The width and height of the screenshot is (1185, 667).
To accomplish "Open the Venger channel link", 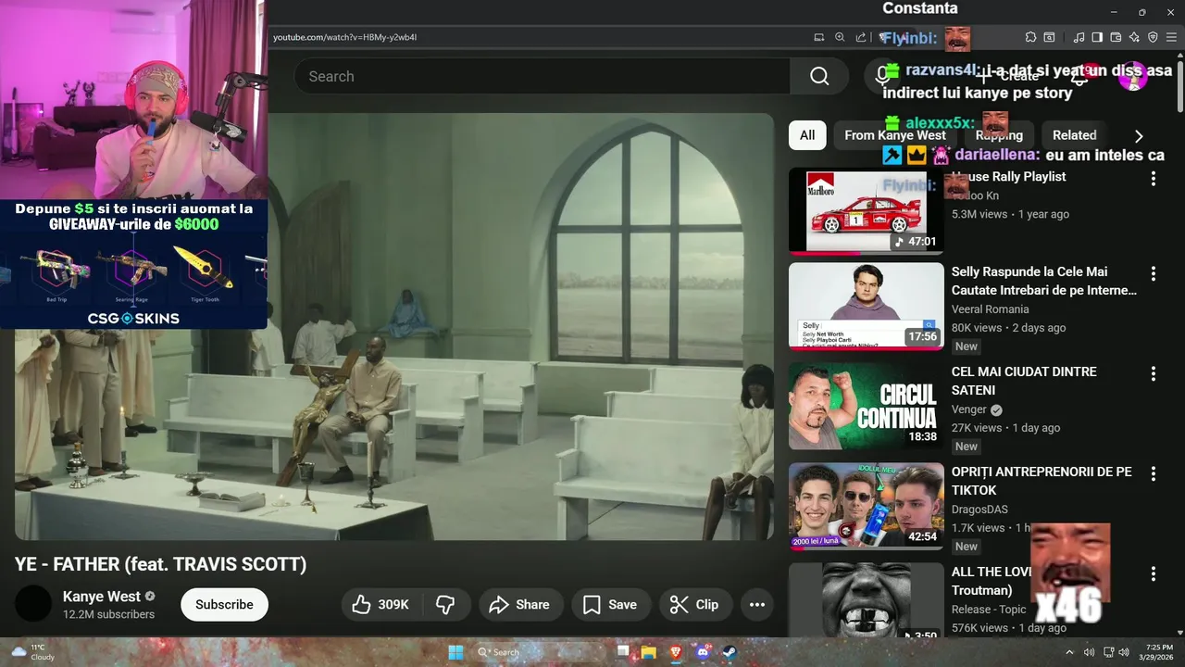I will (969, 409).
